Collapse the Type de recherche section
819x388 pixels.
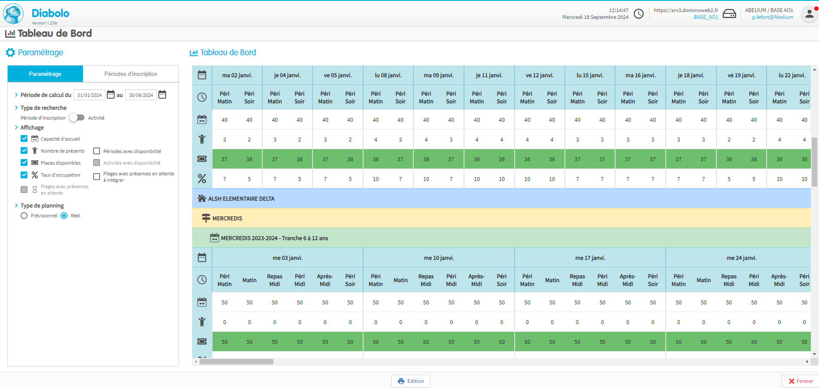coord(16,108)
